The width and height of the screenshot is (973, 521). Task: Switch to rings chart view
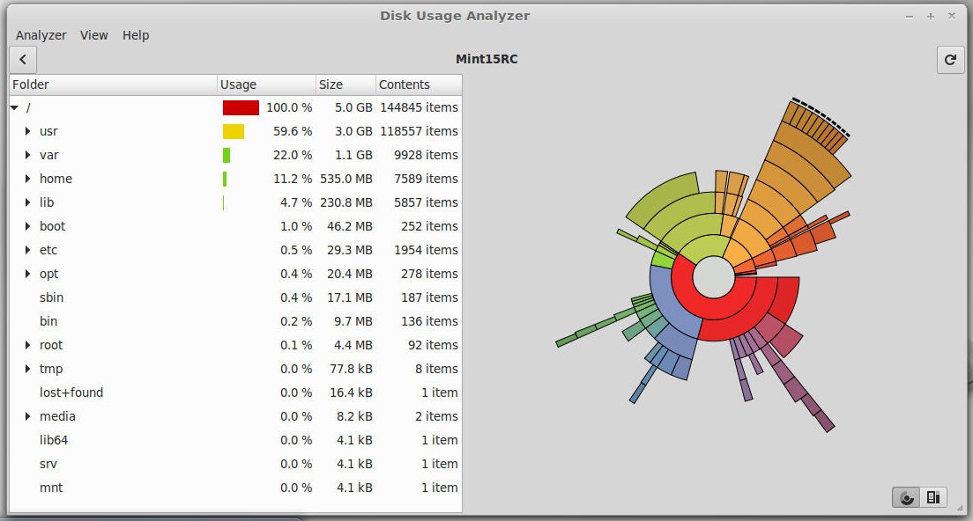[x=907, y=498]
